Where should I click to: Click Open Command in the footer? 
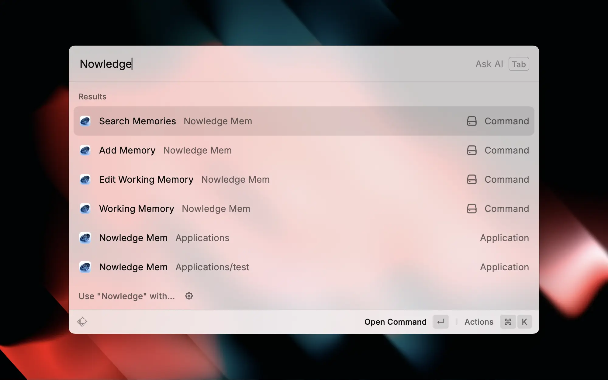396,322
